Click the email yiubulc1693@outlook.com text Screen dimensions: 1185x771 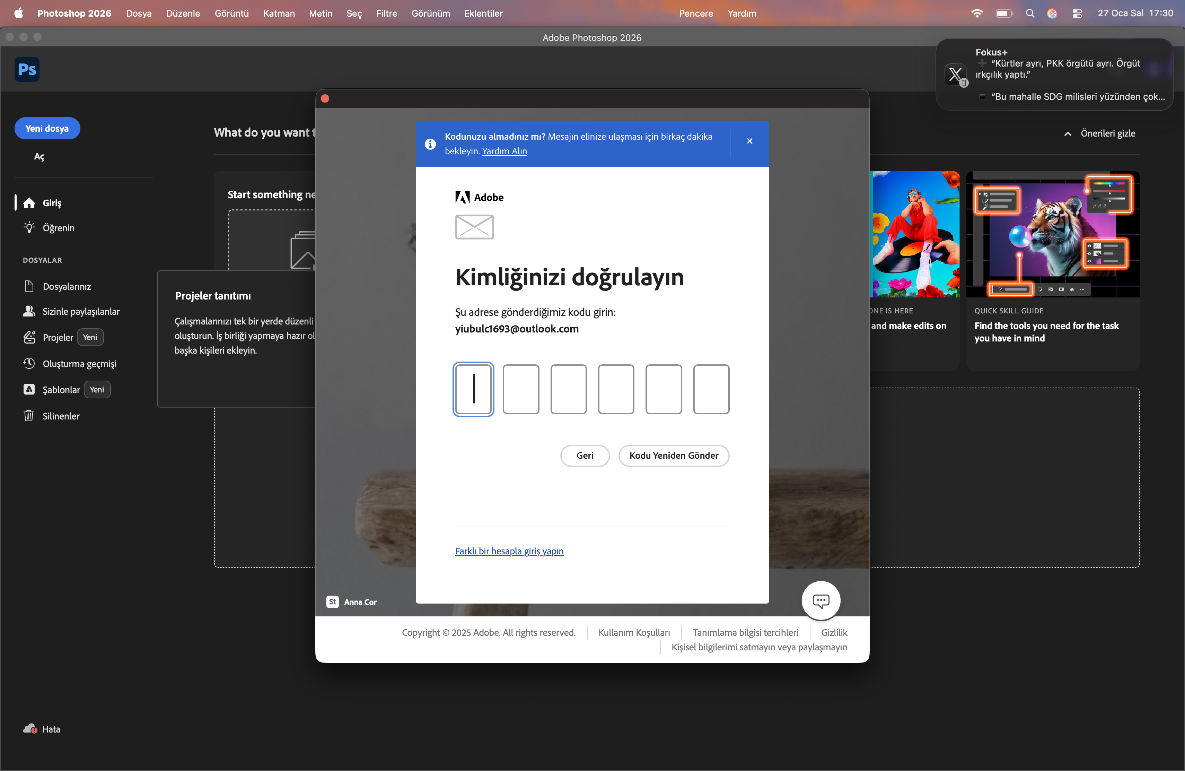(517, 329)
